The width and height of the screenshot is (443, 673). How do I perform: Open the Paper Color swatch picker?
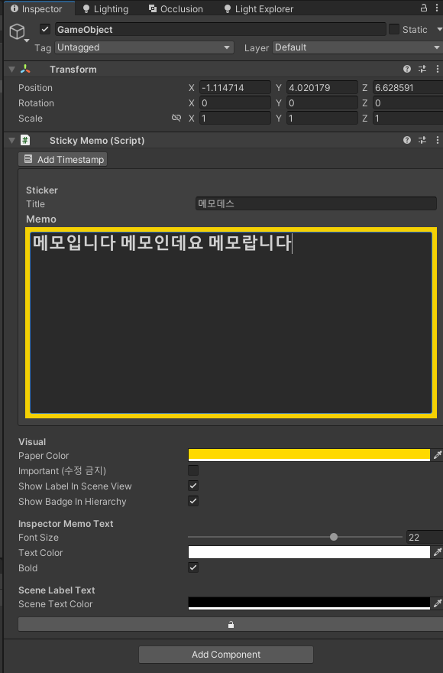[x=309, y=455]
